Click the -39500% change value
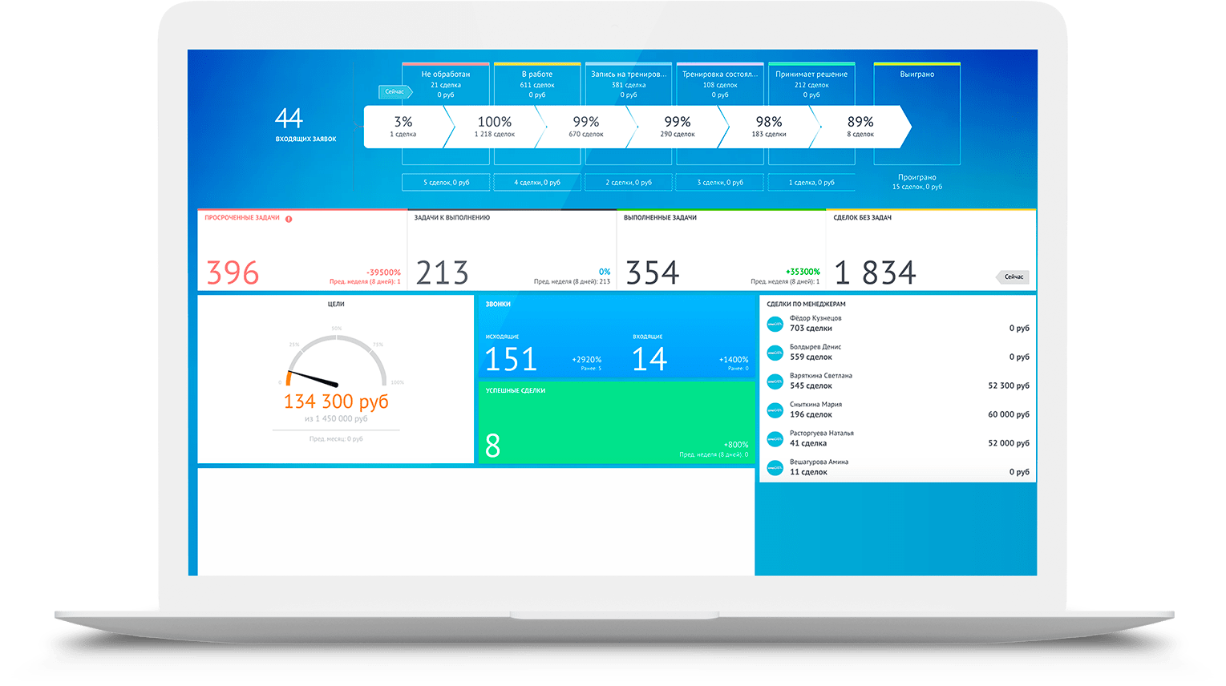 pyautogui.click(x=383, y=272)
